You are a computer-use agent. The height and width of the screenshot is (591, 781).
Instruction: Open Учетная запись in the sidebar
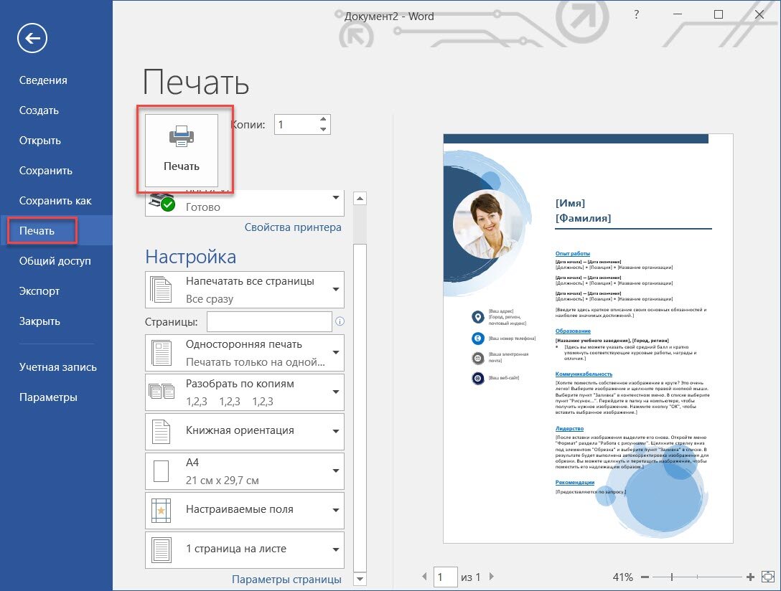(x=57, y=367)
